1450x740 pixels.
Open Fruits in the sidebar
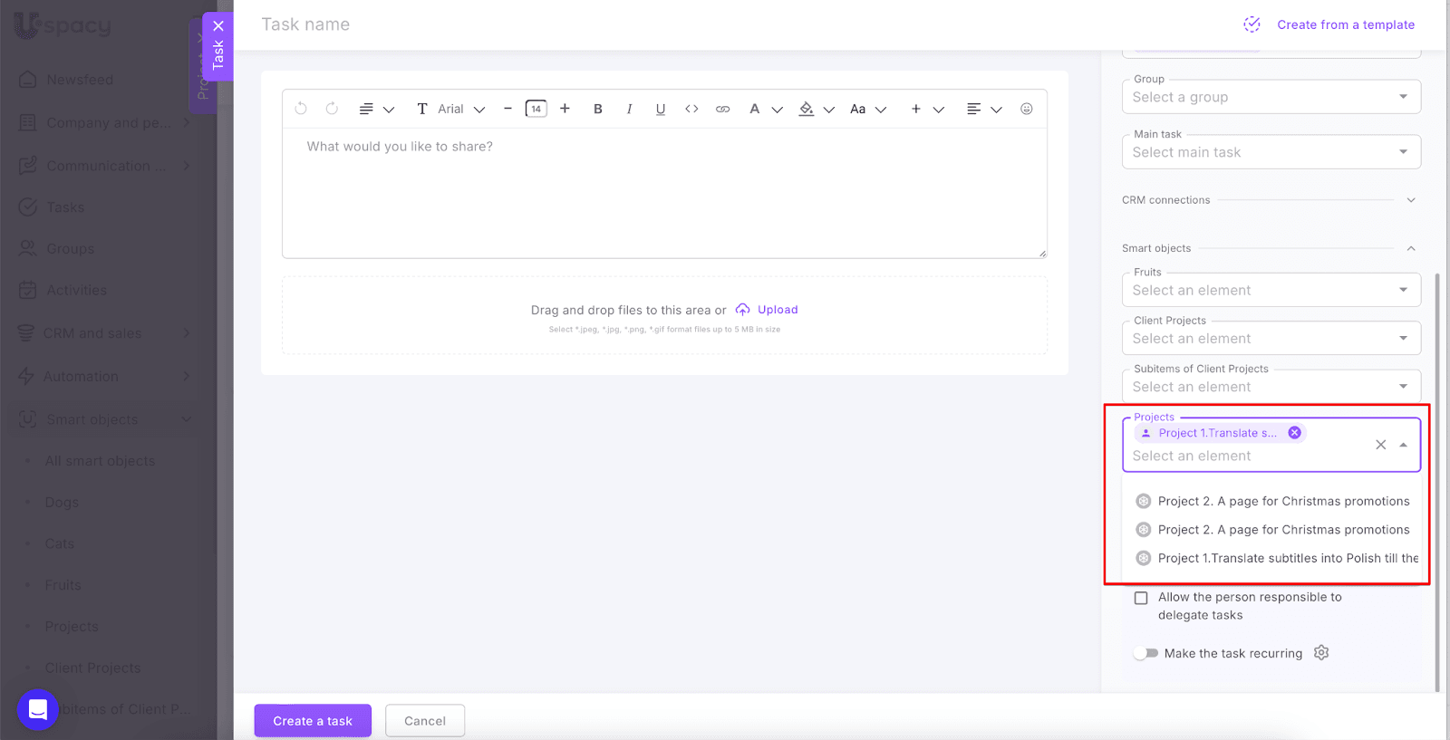(63, 585)
